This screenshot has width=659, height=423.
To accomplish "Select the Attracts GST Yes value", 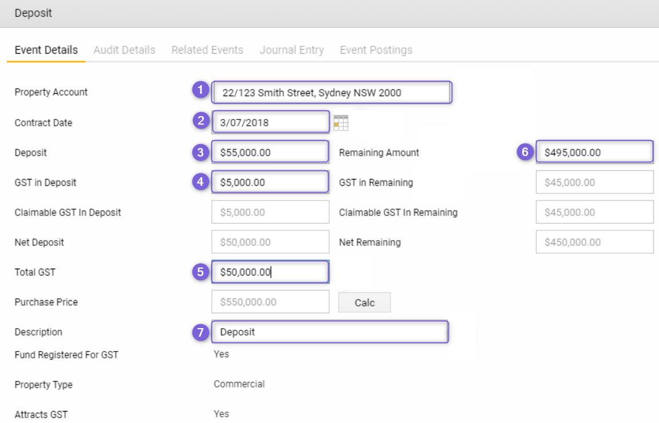I will point(221,414).
